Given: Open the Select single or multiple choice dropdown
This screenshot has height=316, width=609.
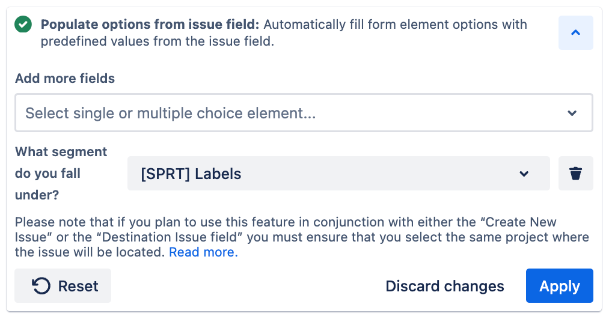Looking at the screenshot, I should point(304,113).
